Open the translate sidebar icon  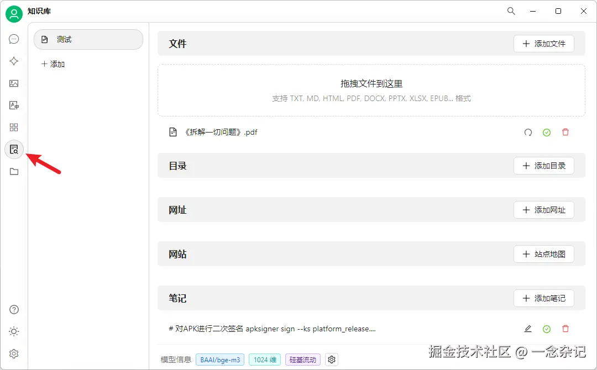click(14, 105)
